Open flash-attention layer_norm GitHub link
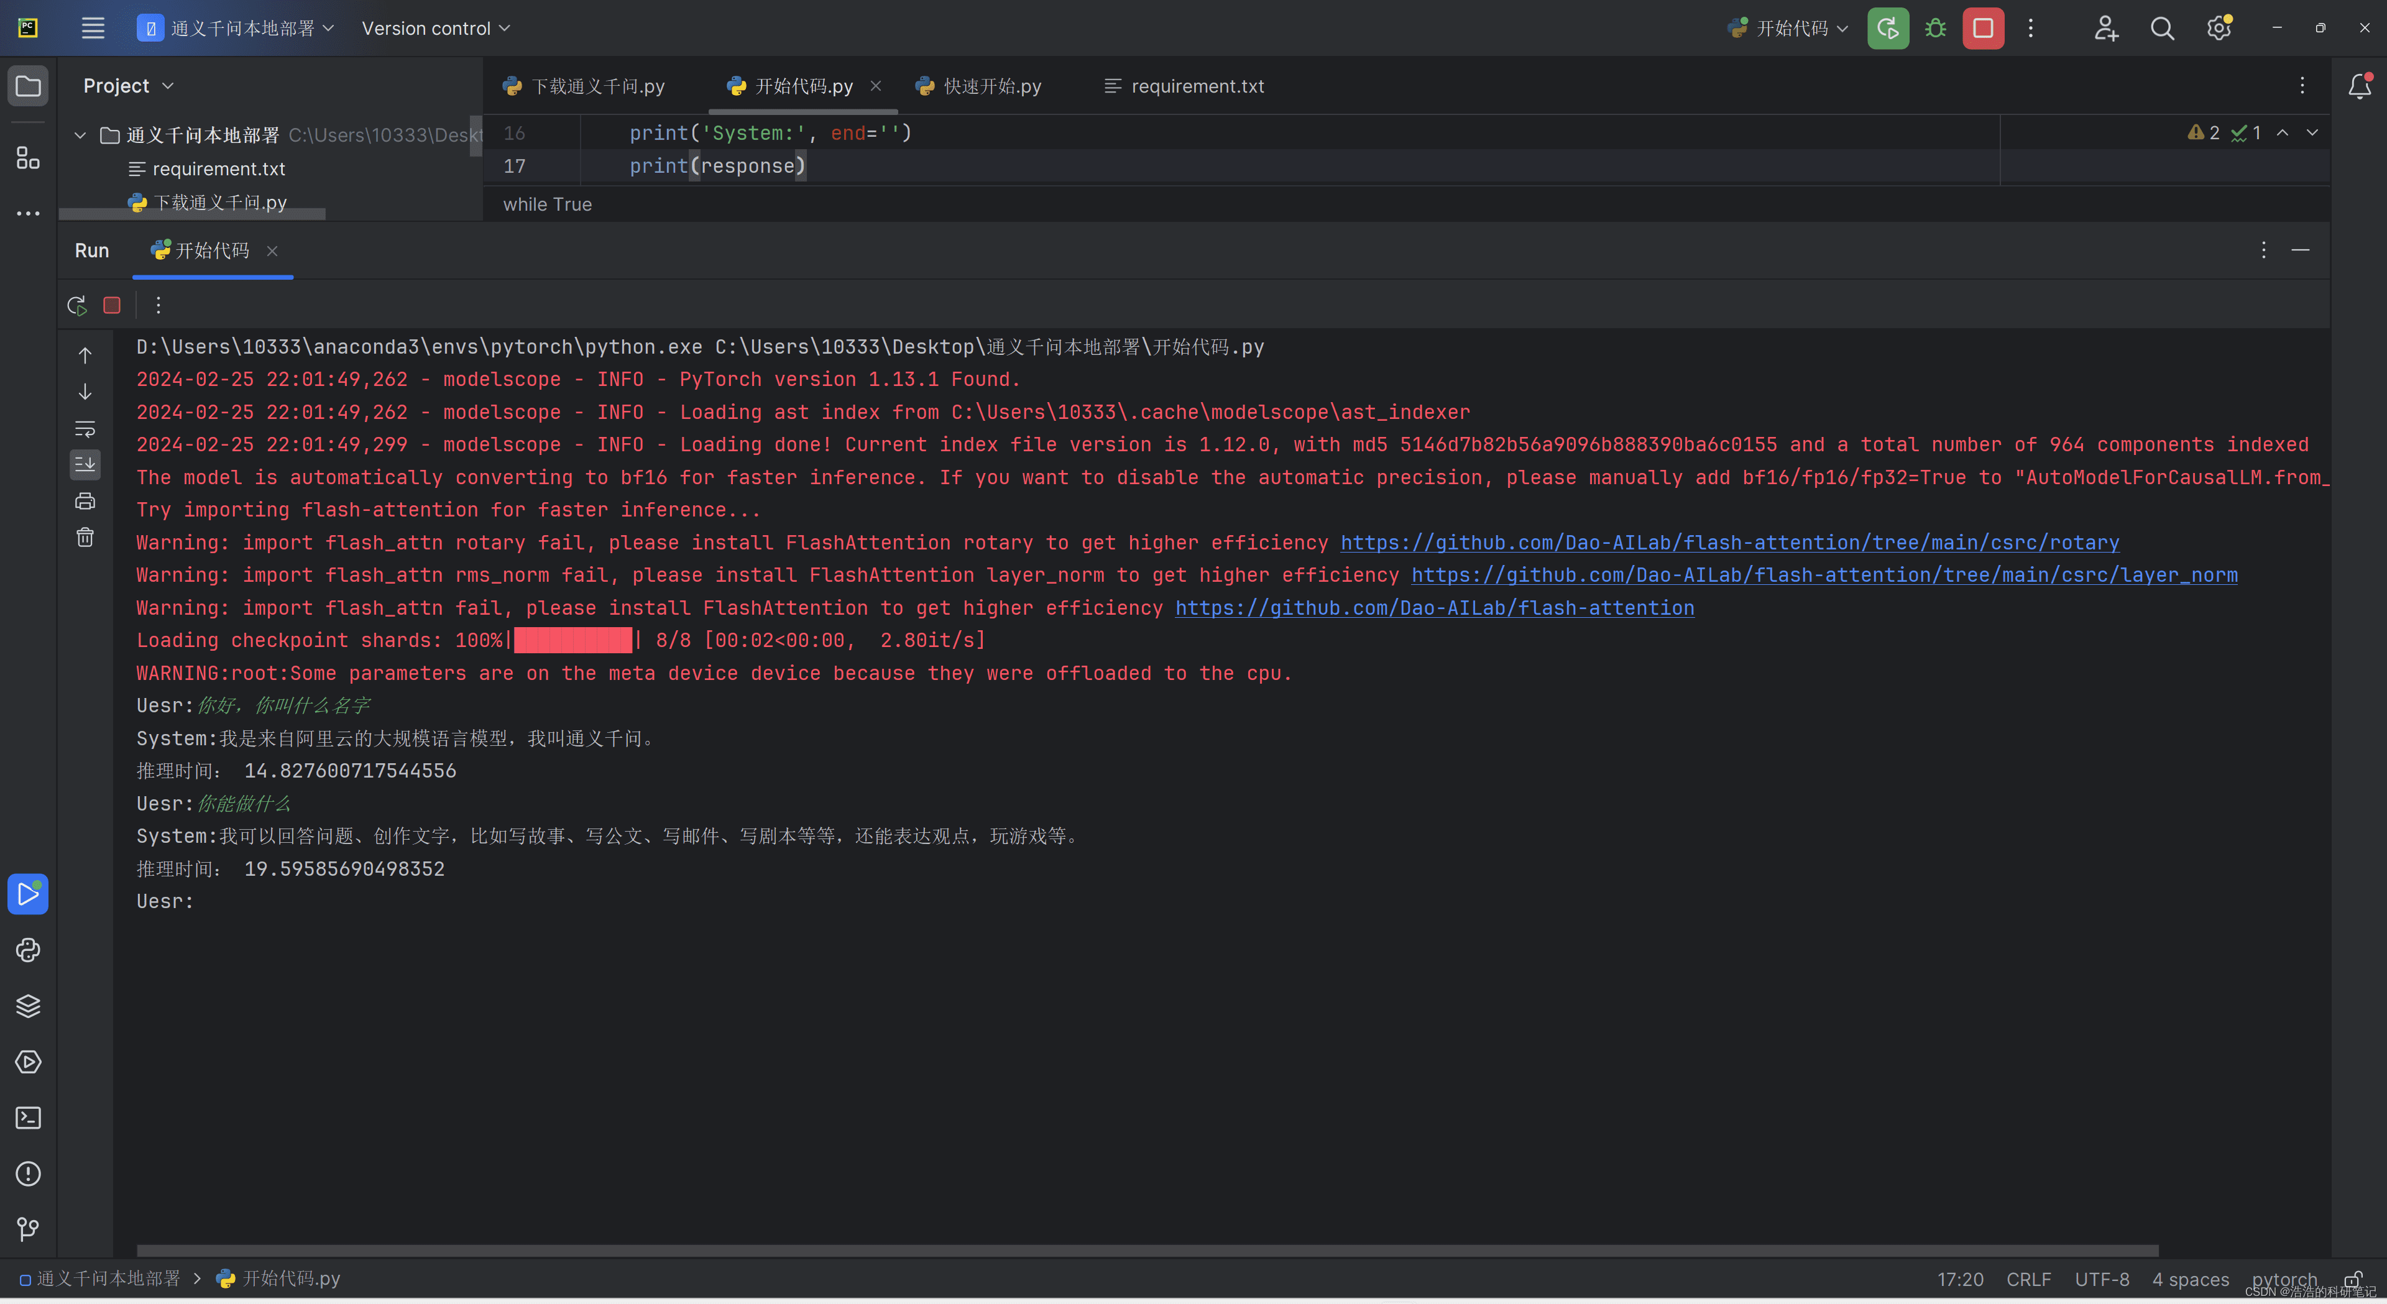 (x=1824, y=574)
